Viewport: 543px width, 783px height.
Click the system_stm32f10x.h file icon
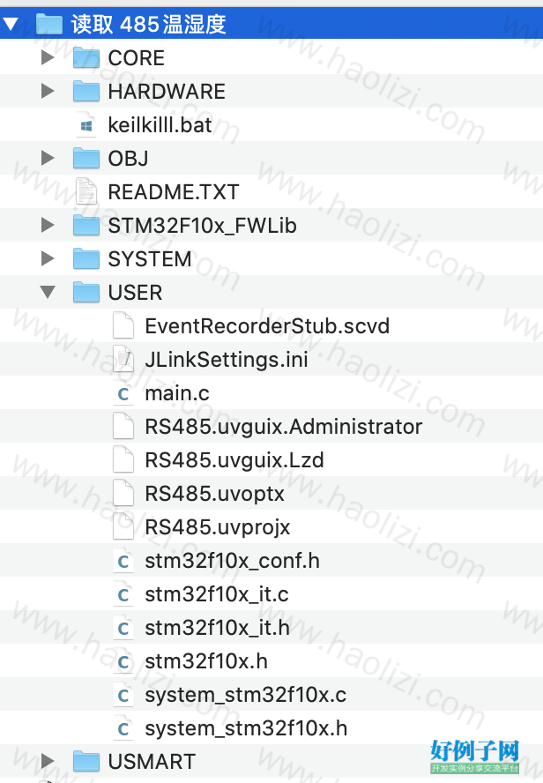[x=123, y=728]
